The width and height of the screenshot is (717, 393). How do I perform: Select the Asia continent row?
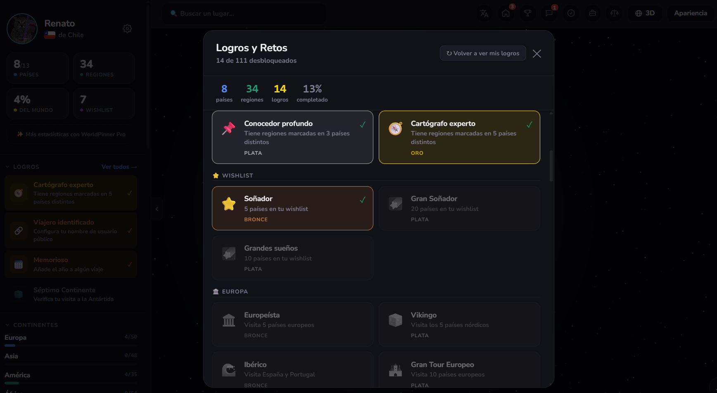(71, 359)
